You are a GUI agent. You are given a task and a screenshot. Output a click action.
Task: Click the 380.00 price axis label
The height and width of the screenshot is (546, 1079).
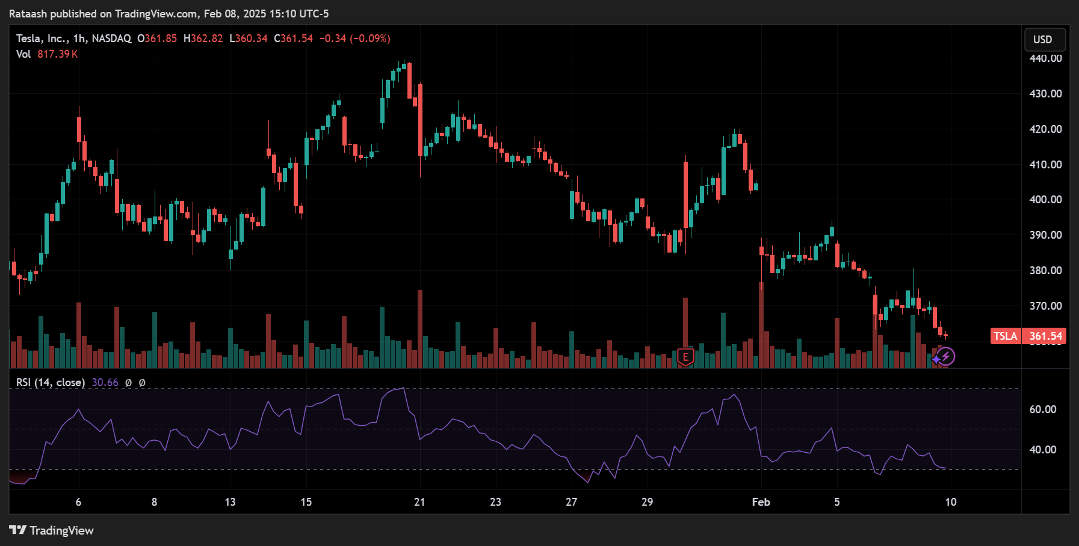(1045, 271)
